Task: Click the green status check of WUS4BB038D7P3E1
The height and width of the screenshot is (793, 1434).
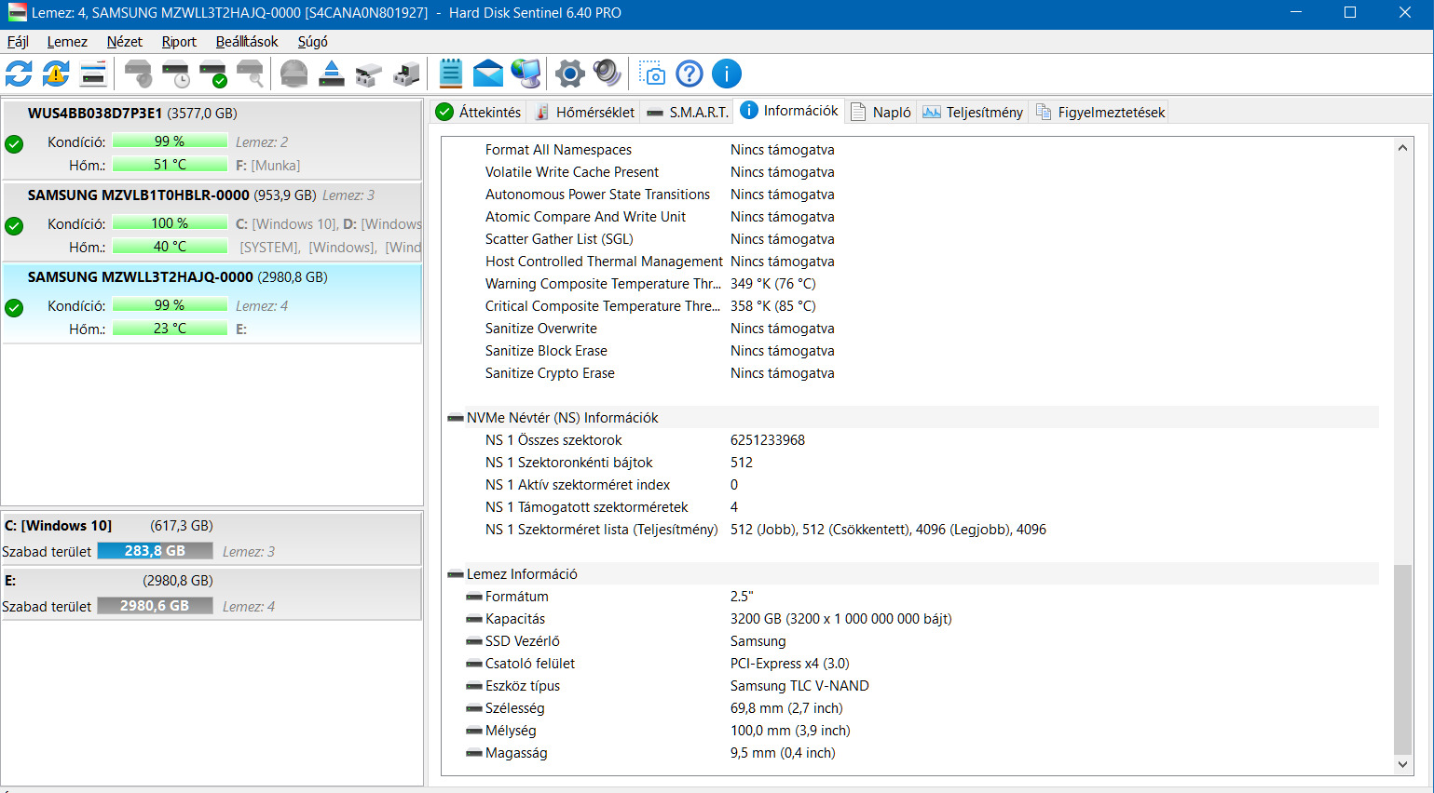Action: (14, 143)
